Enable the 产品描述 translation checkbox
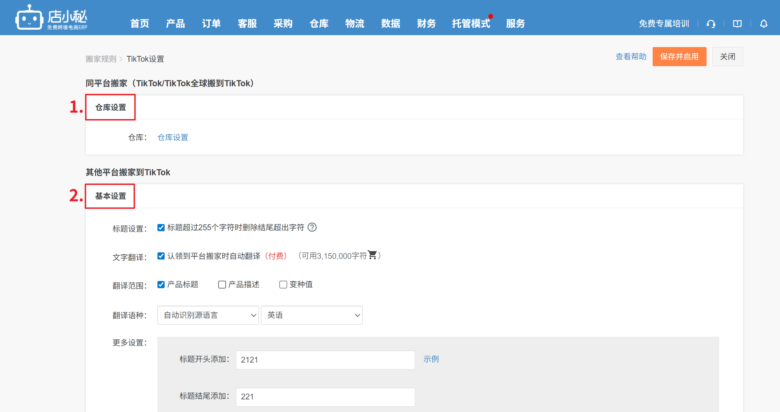Viewport: 780px width, 412px height. click(222, 284)
